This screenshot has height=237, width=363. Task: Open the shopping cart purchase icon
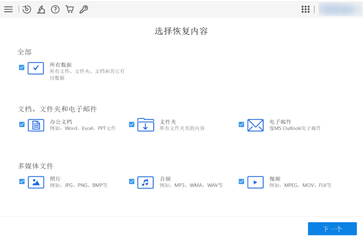tap(70, 9)
